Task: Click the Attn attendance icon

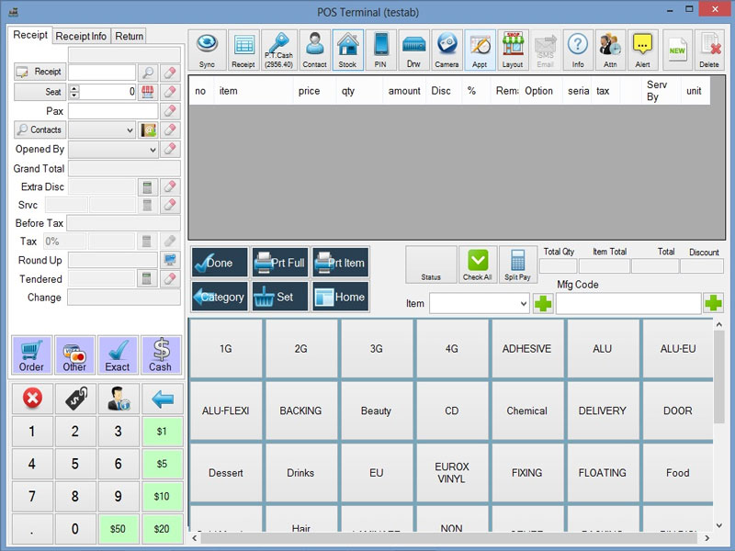Action: 610,50
